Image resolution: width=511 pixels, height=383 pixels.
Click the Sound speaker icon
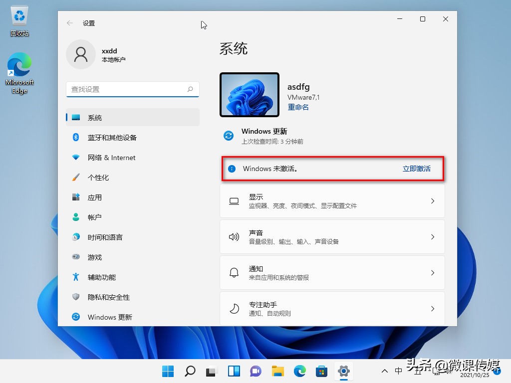tap(234, 237)
